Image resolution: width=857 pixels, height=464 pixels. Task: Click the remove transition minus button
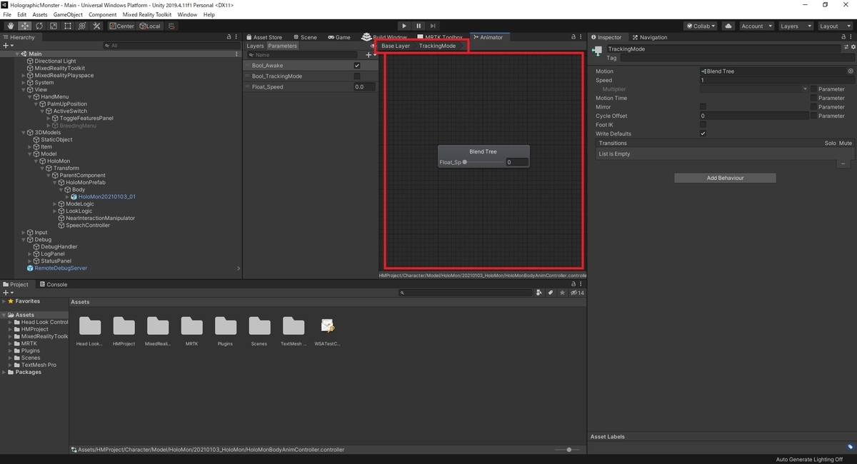[x=843, y=163]
